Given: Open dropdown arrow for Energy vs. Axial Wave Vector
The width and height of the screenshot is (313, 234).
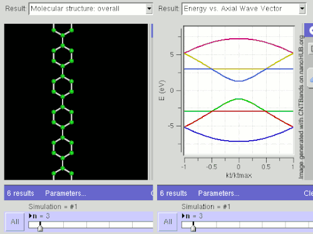Looking at the screenshot, I should (x=302, y=9).
